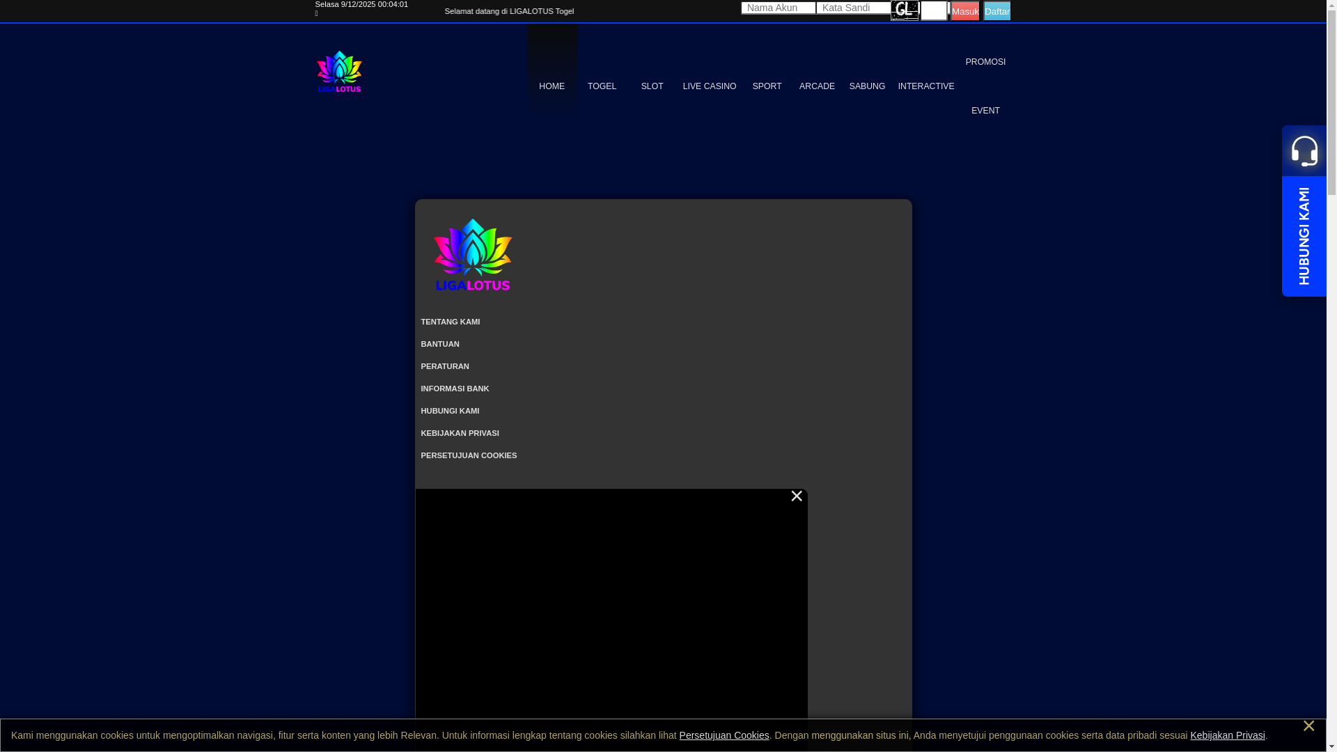
Task: Close the black popup overlay
Action: click(x=797, y=496)
